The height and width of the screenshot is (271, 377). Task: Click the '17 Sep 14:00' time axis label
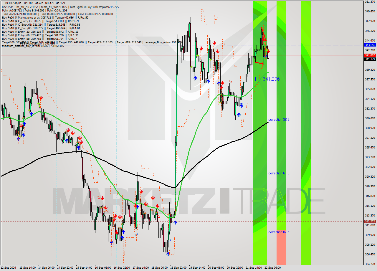[141, 268]
